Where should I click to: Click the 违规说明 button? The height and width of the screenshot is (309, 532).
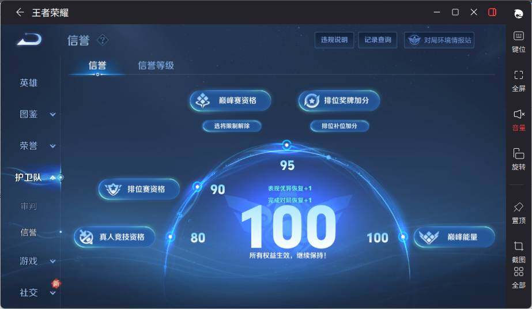tap(334, 40)
